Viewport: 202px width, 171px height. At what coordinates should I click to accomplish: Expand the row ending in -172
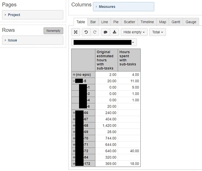74,164
